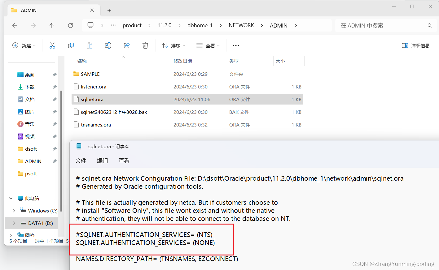Expand Windows (C:) in the sidebar
The height and width of the screenshot is (270, 439).
point(14,210)
